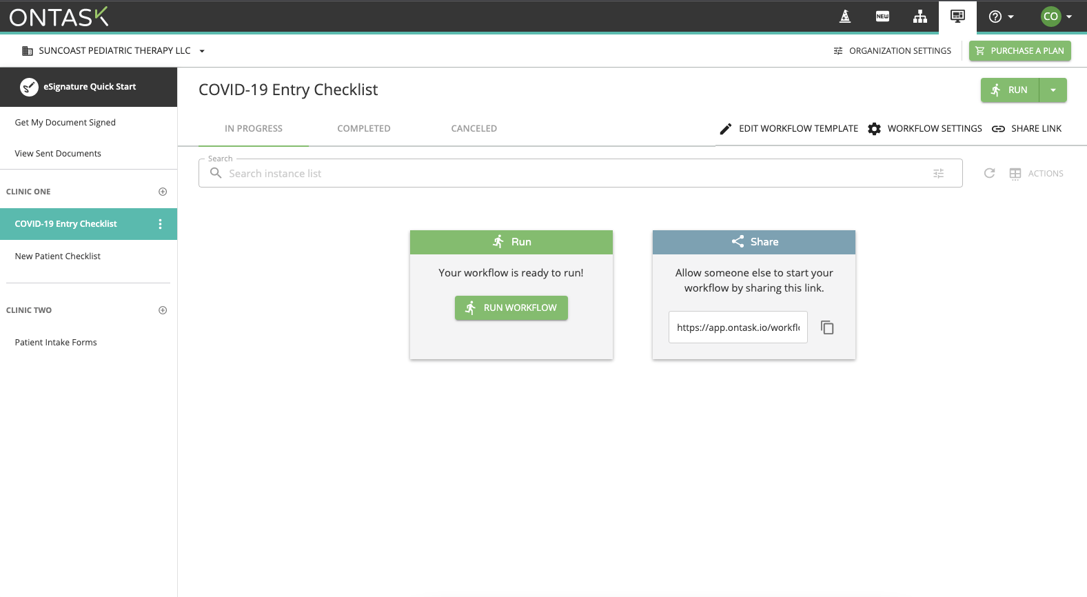Click the Clinic Two folder label
This screenshot has width=1087, height=597.
point(29,310)
